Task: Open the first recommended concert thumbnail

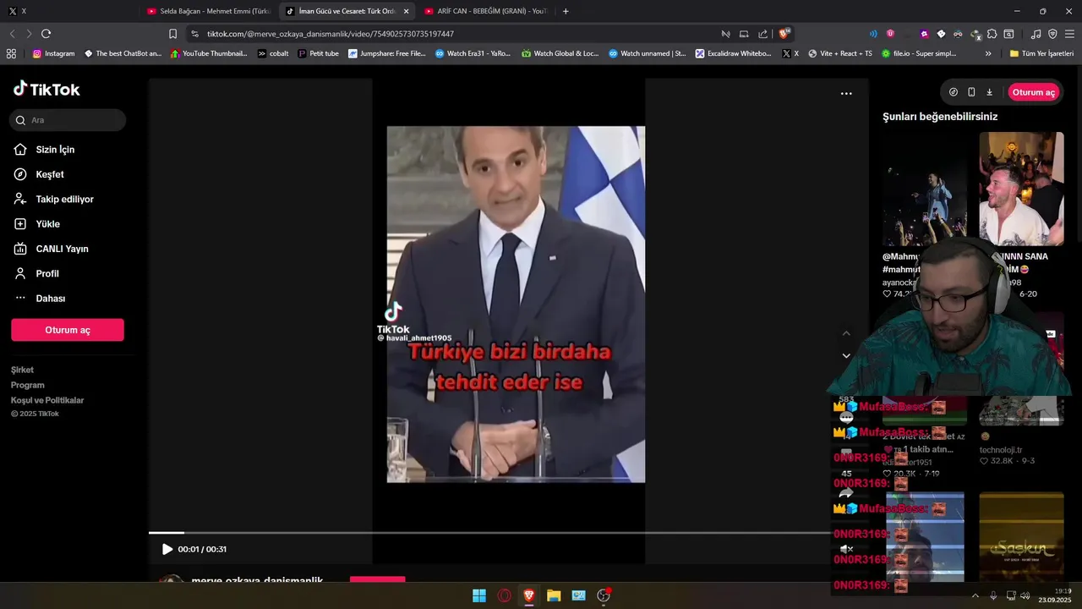Action: coord(925,189)
